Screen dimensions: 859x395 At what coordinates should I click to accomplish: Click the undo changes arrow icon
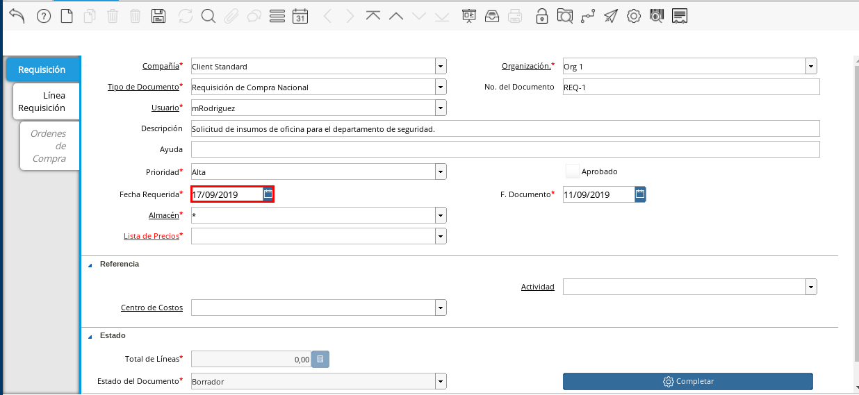17,16
